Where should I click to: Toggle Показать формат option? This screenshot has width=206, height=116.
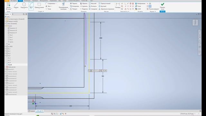(x=153, y=9)
